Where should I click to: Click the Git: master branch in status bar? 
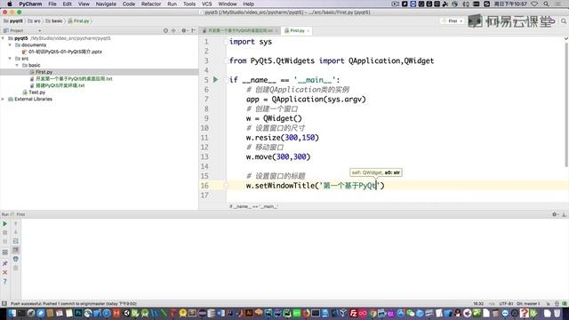(x=528, y=303)
